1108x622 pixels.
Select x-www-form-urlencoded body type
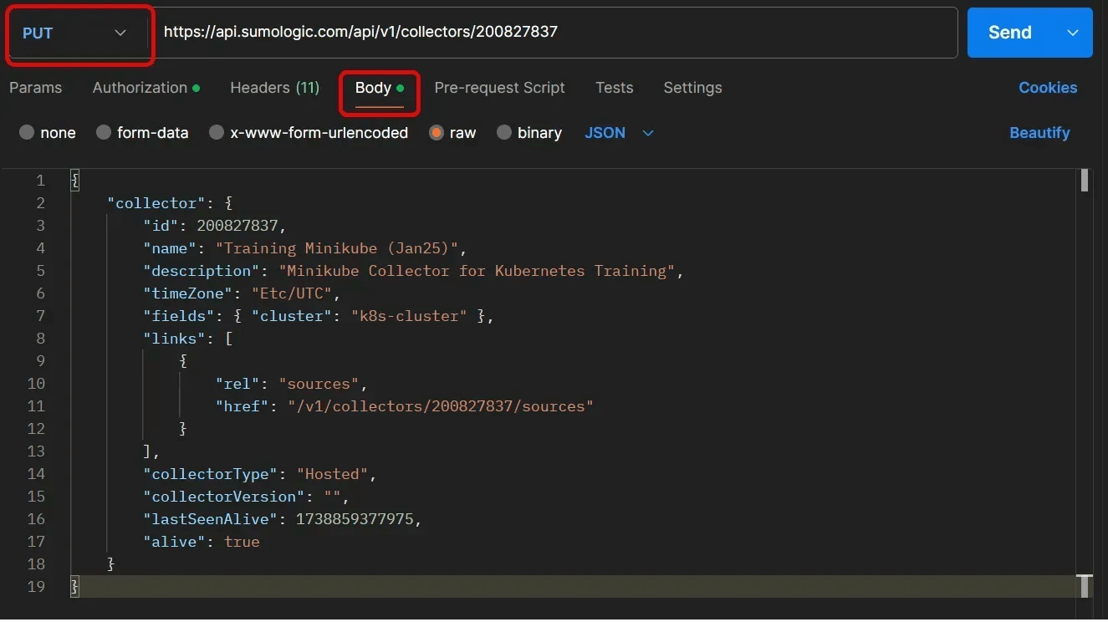pos(217,133)
